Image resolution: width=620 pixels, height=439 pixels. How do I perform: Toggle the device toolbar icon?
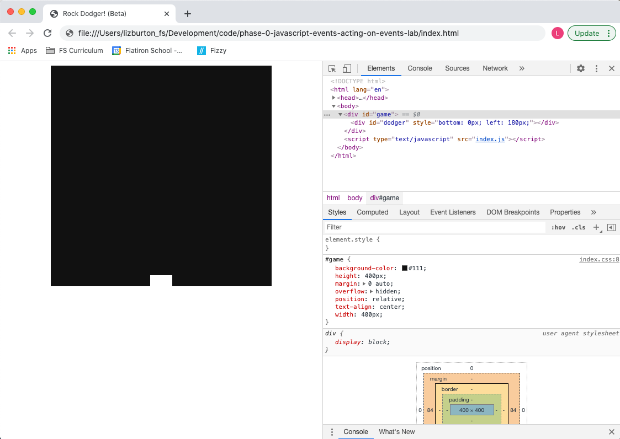(347, 68)
